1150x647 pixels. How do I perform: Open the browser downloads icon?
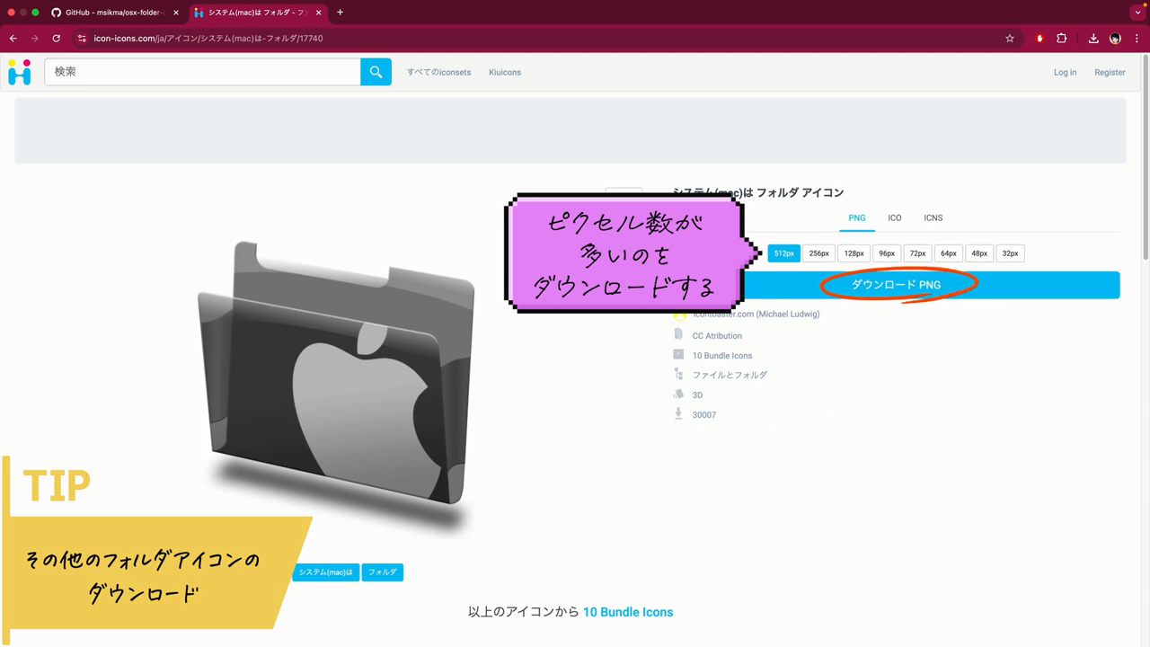1093,39
